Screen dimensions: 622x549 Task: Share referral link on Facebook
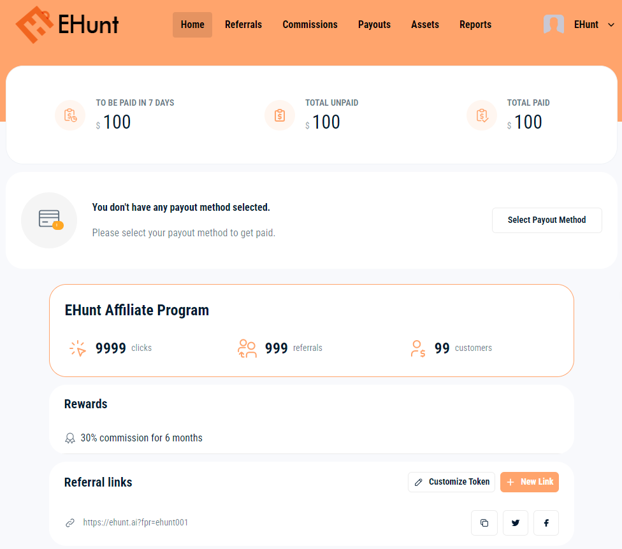546,523
